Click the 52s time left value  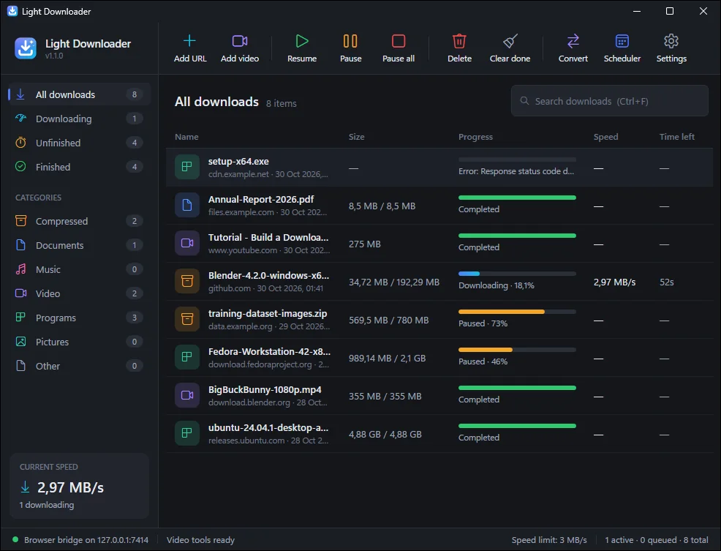(x=666, y=282)
